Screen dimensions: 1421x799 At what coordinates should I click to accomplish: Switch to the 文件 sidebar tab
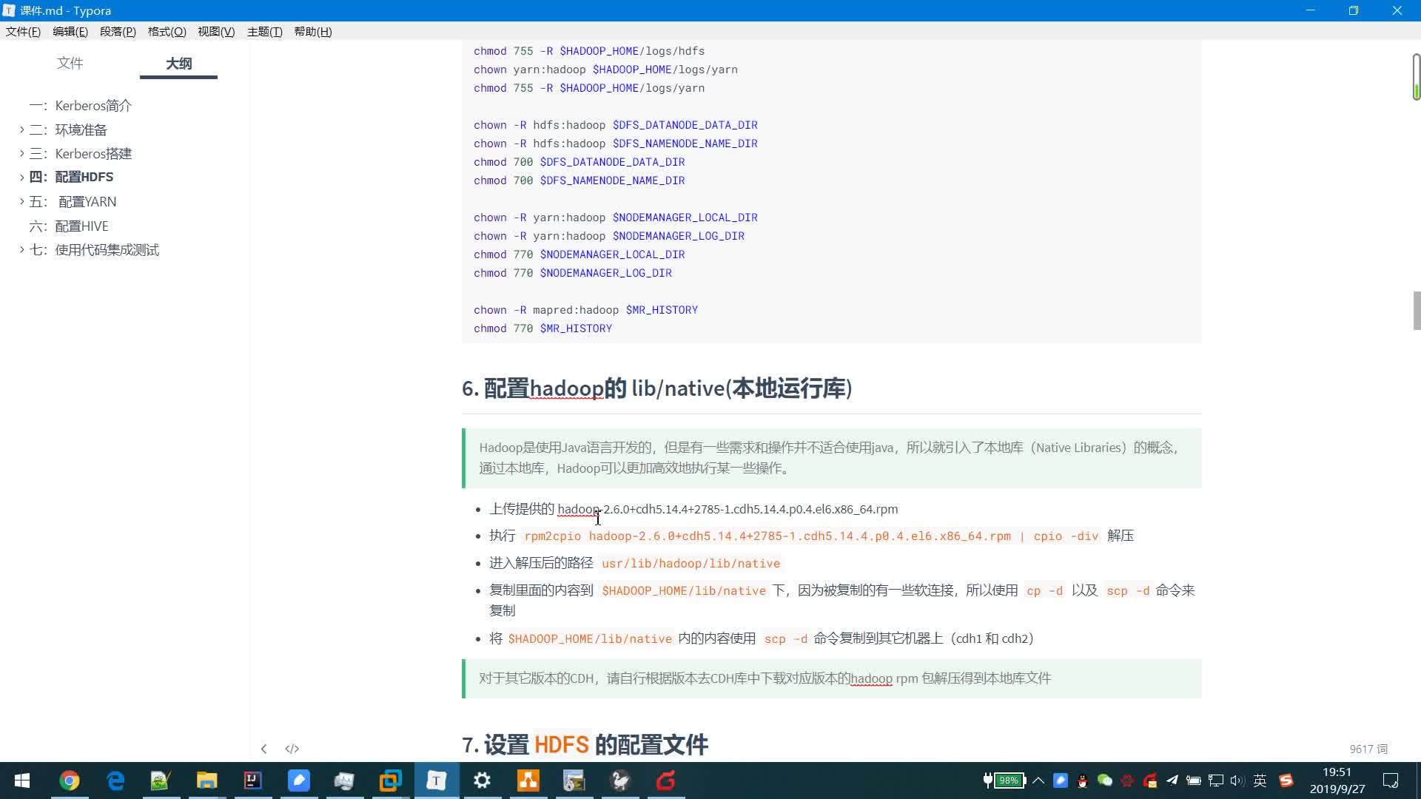[70, 64]
